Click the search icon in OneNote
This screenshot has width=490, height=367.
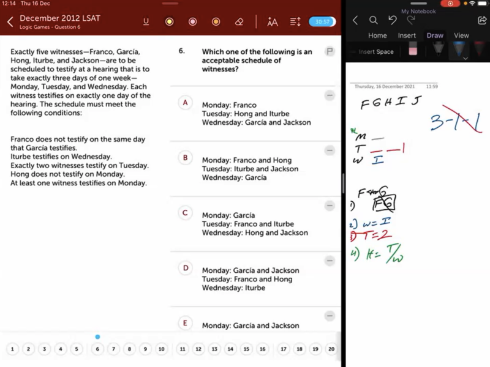click(373, 21)
